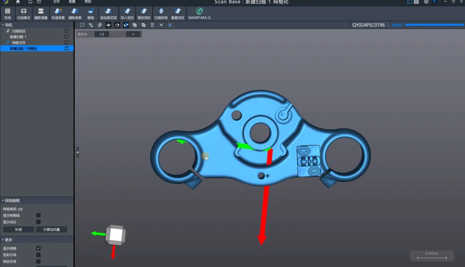Screen dimensions: 465x267
Task: Switch to 无线模式 wireless mode
Action: pos(23,14)
